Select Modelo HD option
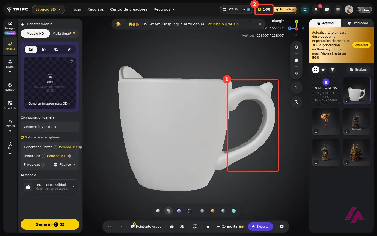 point(35,34)
